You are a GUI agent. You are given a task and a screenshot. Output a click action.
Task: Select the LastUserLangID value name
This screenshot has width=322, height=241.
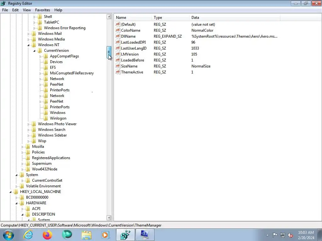[134, 48]
